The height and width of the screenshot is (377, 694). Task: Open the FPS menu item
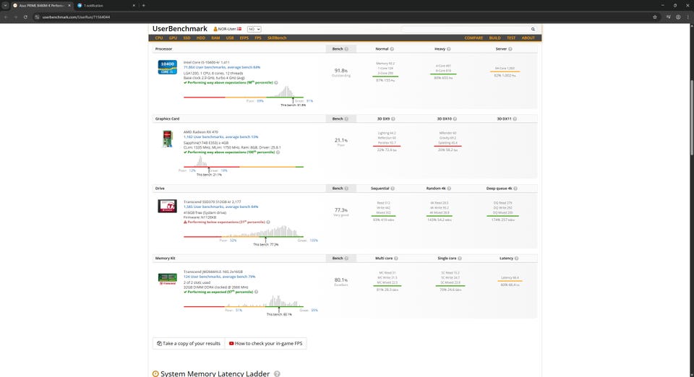tap(258, 38)
